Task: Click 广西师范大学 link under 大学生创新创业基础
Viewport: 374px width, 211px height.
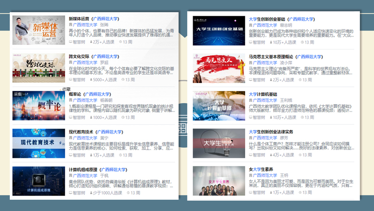Action: click(x=265, y=25)
